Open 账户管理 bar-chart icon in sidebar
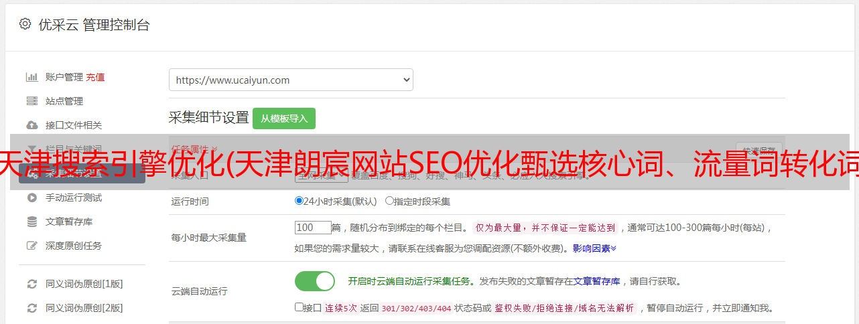Viewport: 859px width, 324px height. pos(31,77)
